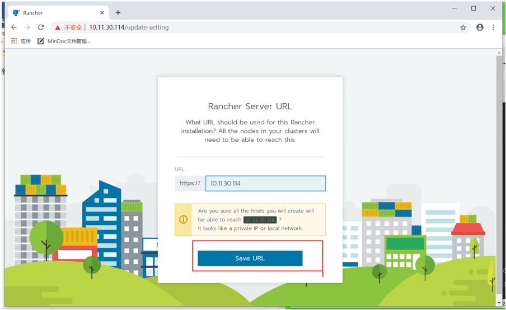Close the Rancher browser tab
The width and height of the screenshot is (506, 310).
click(102, 12)
